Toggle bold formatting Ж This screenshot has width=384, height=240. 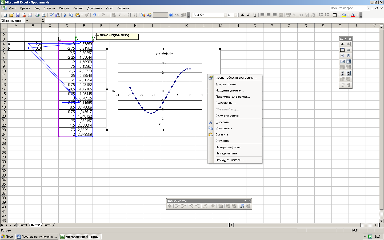[x=242, y=15]
